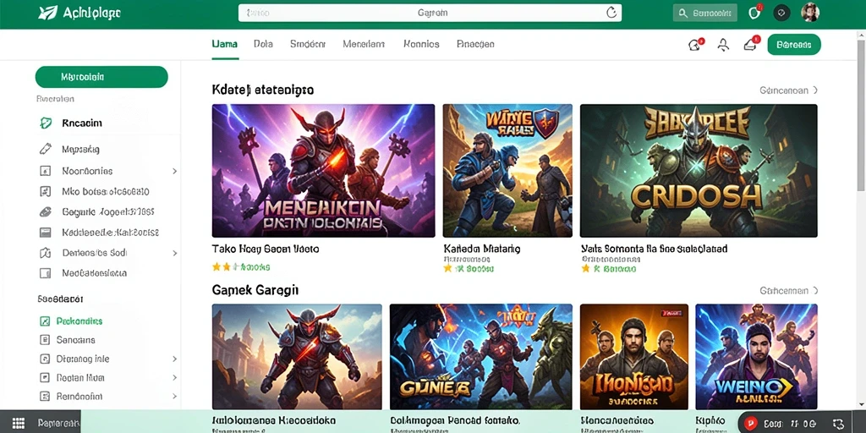Switch to the Dola tab
The image size is (866, 433).
(x=263, y=44)
